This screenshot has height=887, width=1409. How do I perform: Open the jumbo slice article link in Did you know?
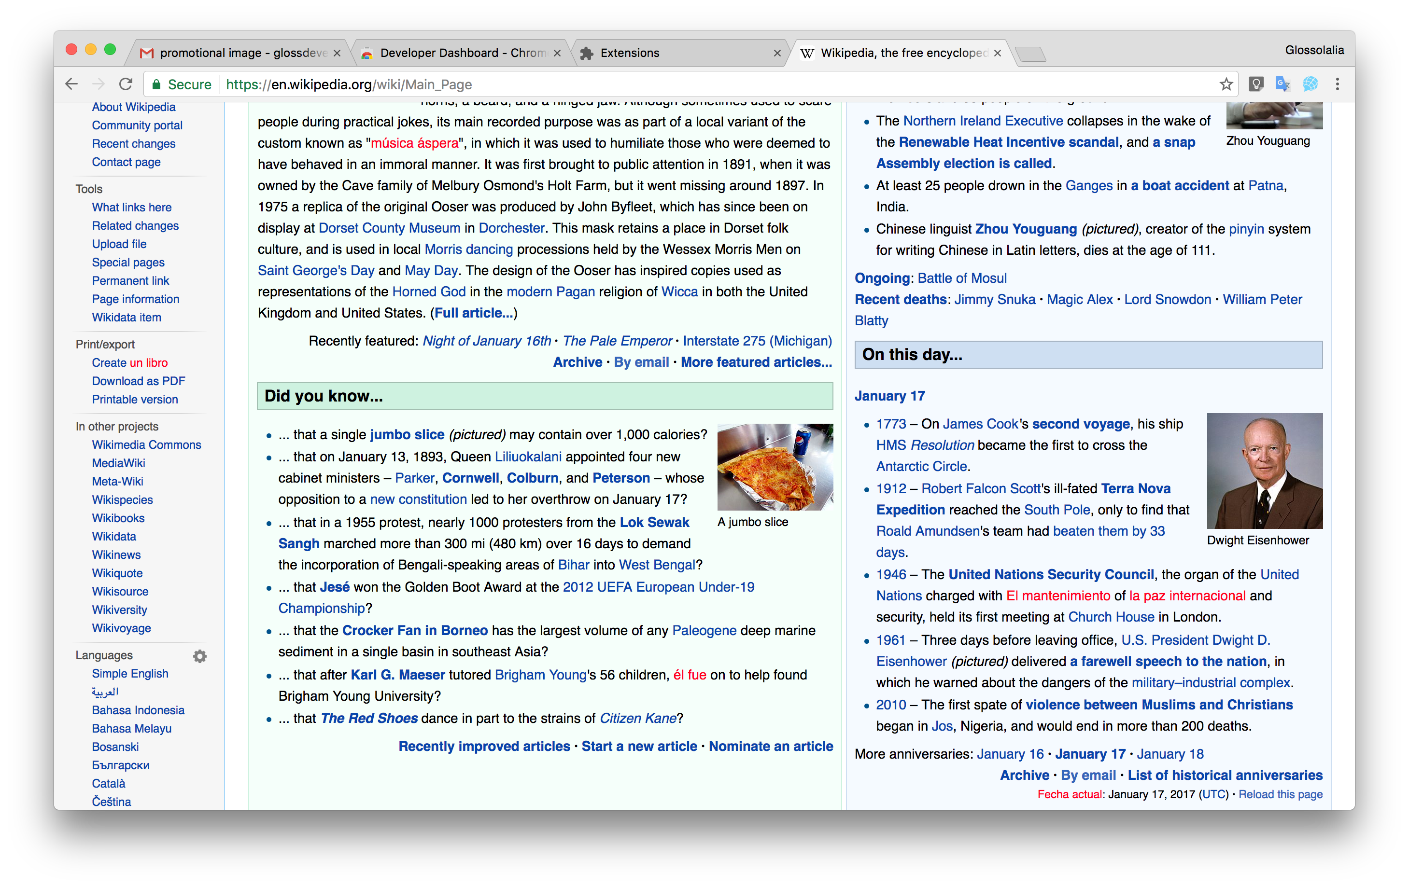coord(407,434)
